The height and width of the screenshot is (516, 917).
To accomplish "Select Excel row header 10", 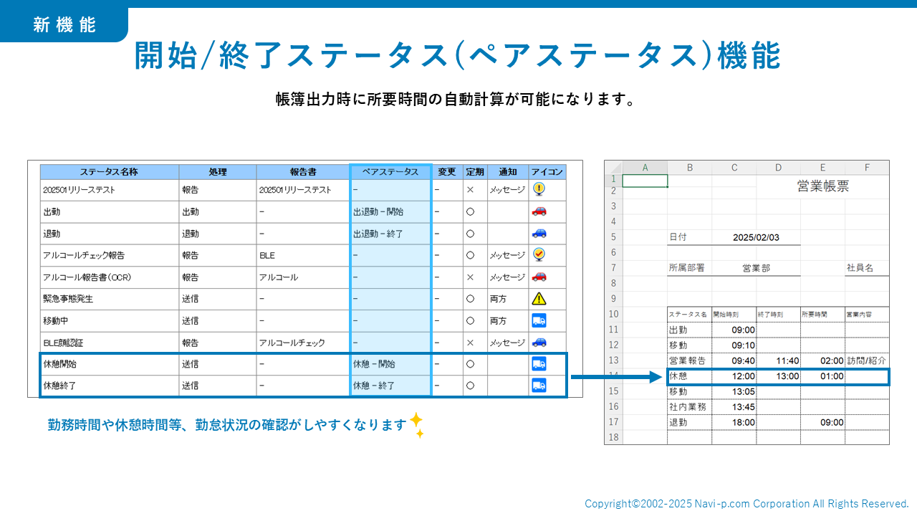I will [x=613, y=314].
